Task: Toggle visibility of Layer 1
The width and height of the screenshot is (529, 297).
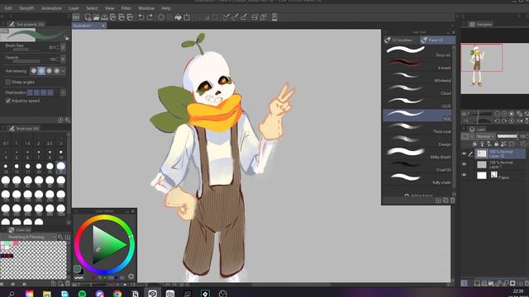Action: pyautogui.click(x=465, y=164)
